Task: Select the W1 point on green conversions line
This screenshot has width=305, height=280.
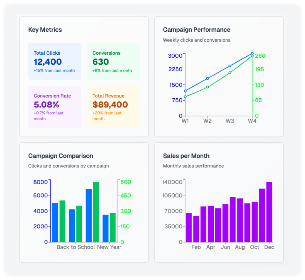Action: pyautogui.click(x=185, y=97)
